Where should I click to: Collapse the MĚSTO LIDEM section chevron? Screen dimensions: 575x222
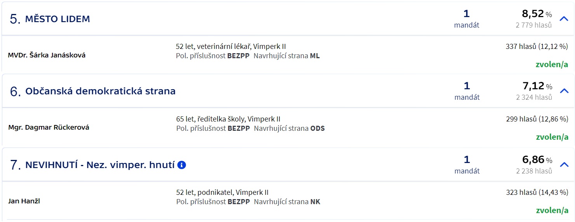click(564, 19)
